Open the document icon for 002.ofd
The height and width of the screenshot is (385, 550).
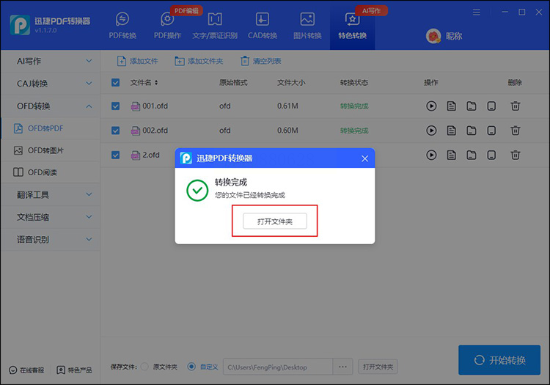[x=452, y=131]
